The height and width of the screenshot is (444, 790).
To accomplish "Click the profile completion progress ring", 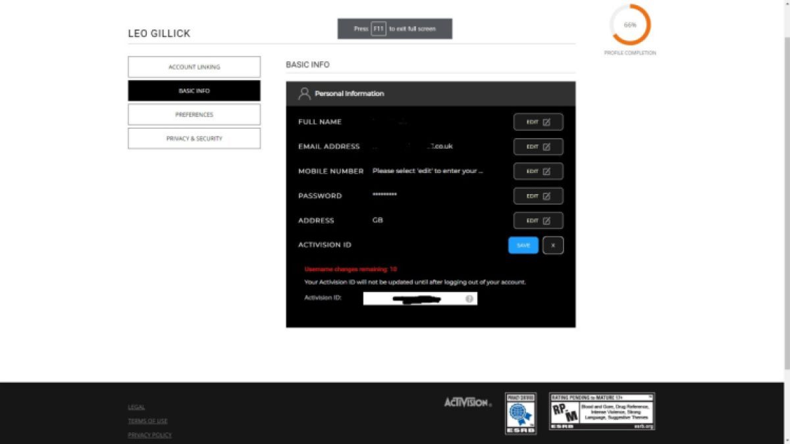I will point(630,24).
